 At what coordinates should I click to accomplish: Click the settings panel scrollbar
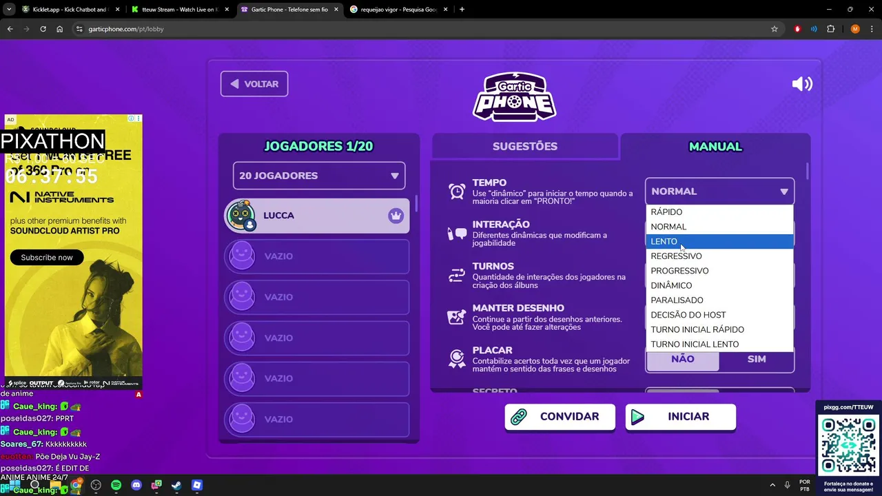807,170
